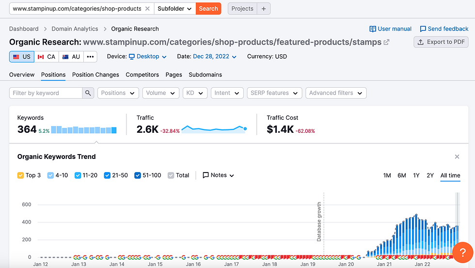Clear the URL field with the X icon
Viewport: 475px width, 268px height.
point(147,8)
